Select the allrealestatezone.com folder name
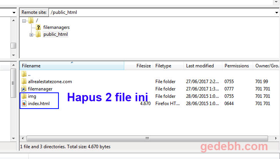 (50, 82)
